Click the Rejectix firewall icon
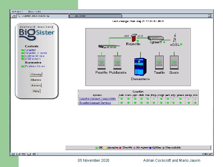Image resolution: width=223 pixels, height=167 pixels. tap(134, 38)
